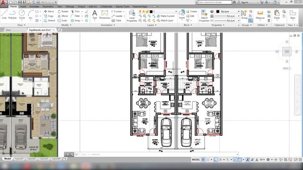Click the Make Current layer button
The width and height of the screenshot is (303, 170).
pos(166,16)
